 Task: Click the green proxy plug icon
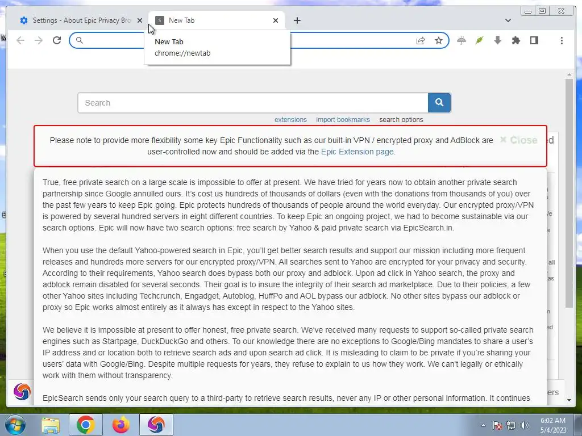pyautogui.click(x=480, y=40)
